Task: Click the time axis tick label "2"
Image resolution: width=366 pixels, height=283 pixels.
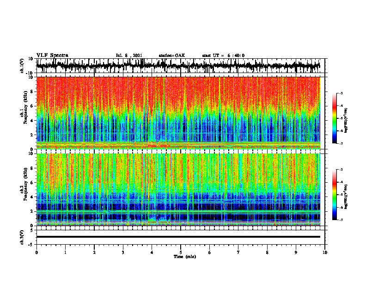Action: pos(94,252)
